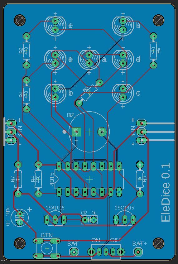Viewport: 178px width, 264px height.
Task: Click the ON label of the slide switch
Action: click(x=96, y=240)
